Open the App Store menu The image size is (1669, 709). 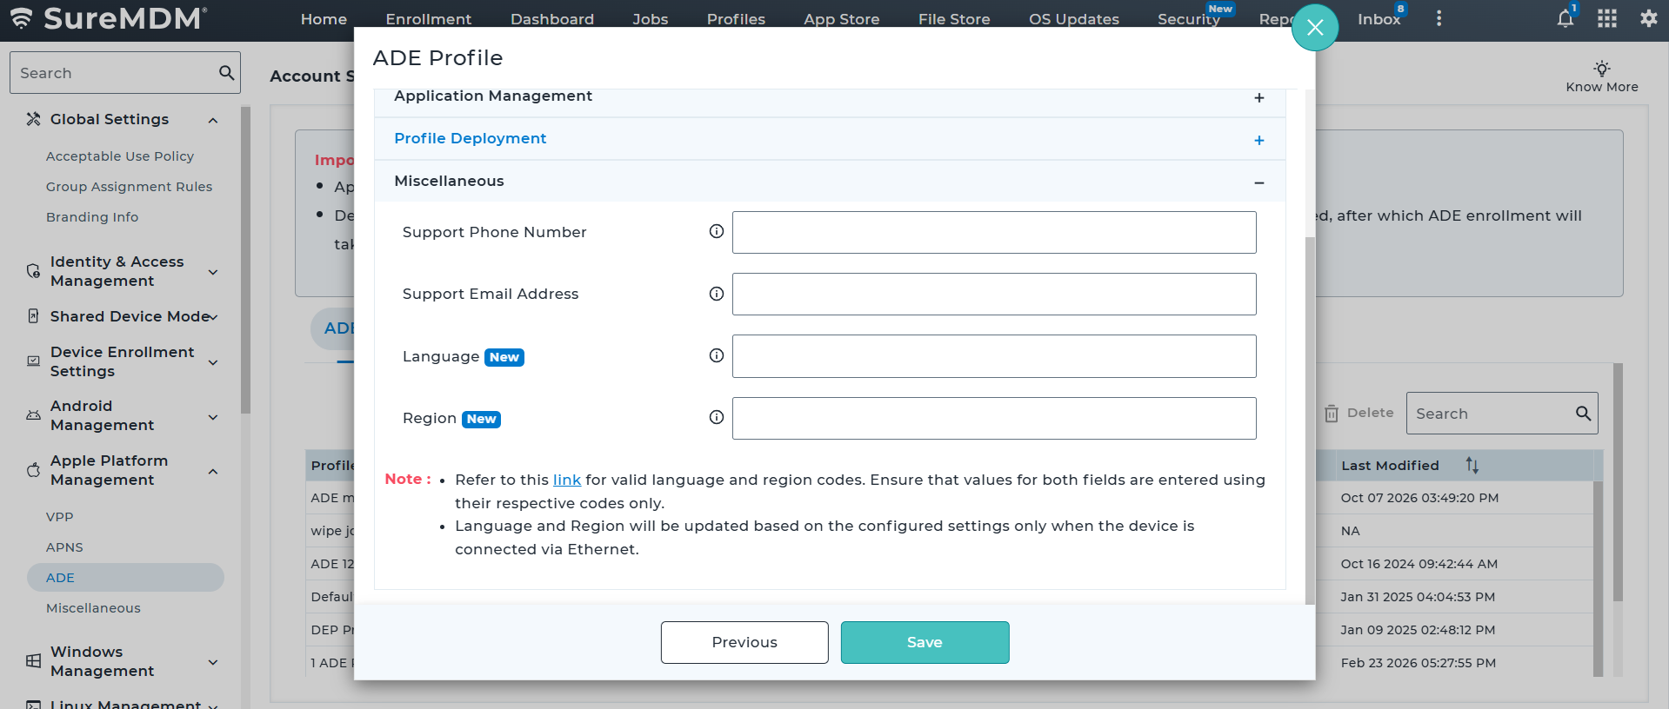click(842, 19)
